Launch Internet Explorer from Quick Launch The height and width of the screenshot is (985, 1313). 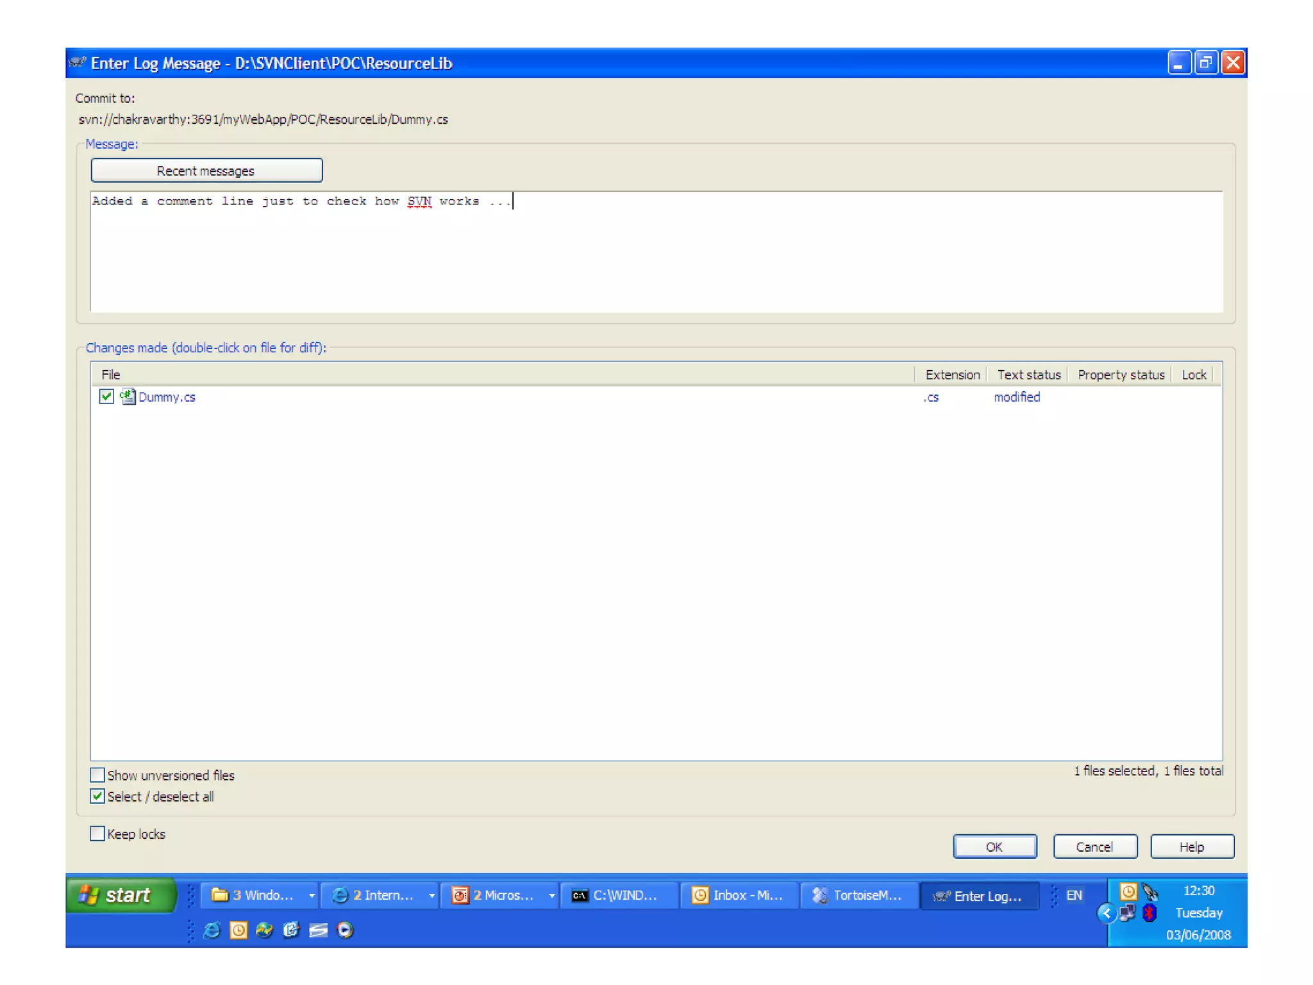click(x=212, y=930)
